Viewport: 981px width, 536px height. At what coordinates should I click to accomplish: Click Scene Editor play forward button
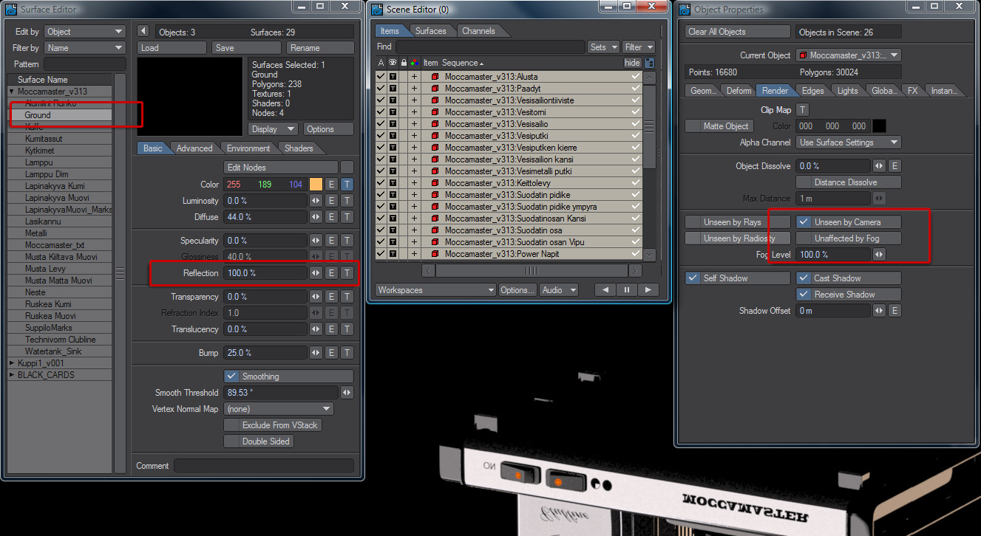(x=648, y=290)
